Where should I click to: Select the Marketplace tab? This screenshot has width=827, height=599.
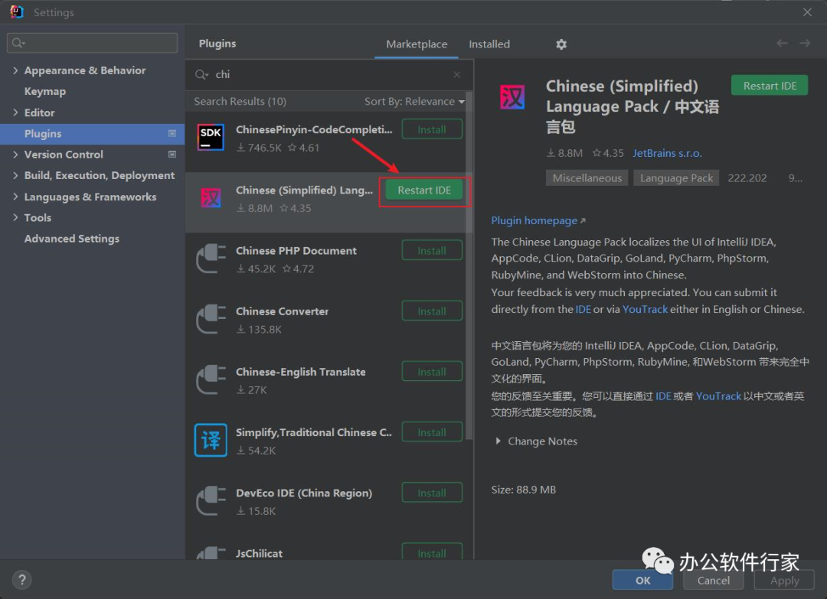[x=417, y=44]
